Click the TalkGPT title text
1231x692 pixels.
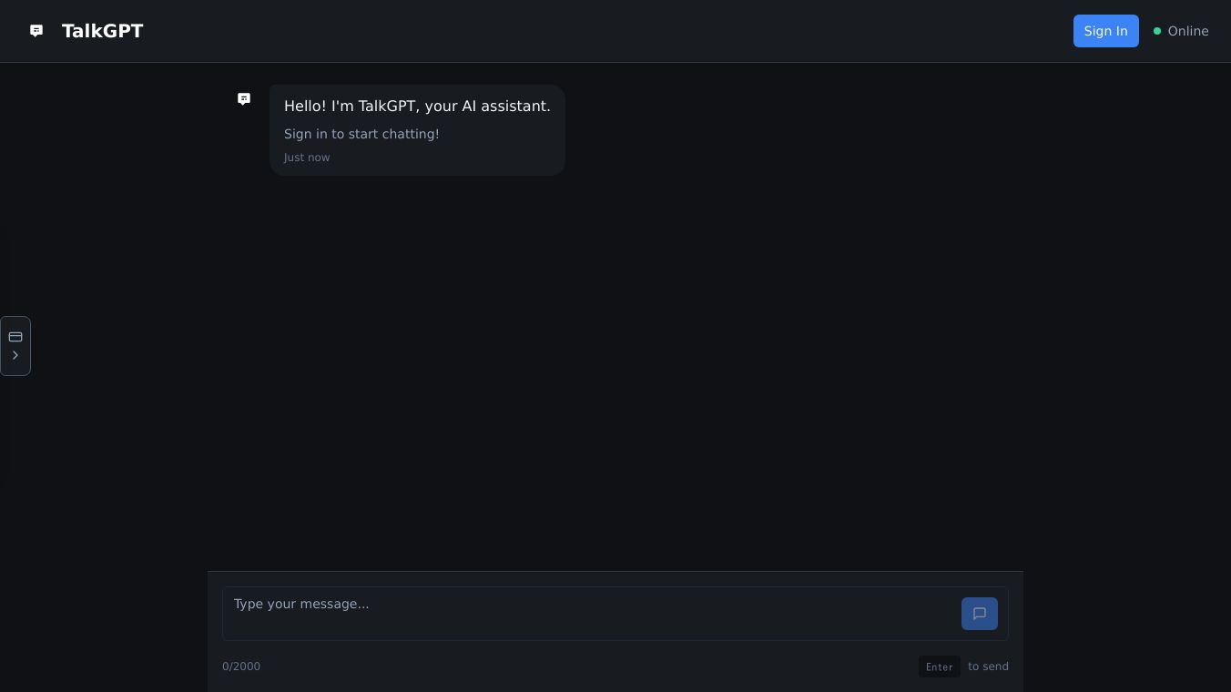click(x=102, y=31)
